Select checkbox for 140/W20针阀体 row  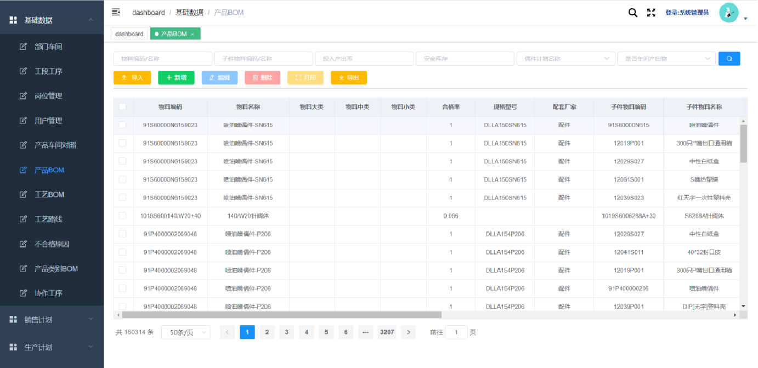coord(123,216)
